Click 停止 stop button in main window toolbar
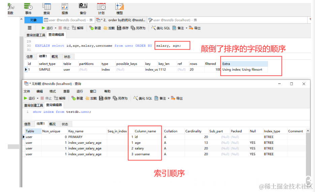The image size is (315, 192). pos(64,28)
